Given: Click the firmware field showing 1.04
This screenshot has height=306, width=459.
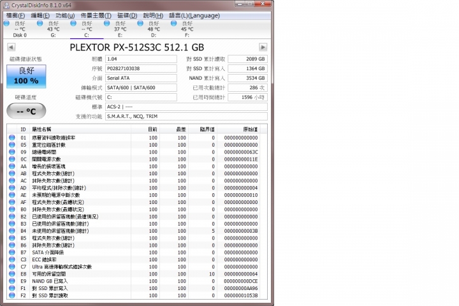Looking at the screenshot, I should [141, 59].
